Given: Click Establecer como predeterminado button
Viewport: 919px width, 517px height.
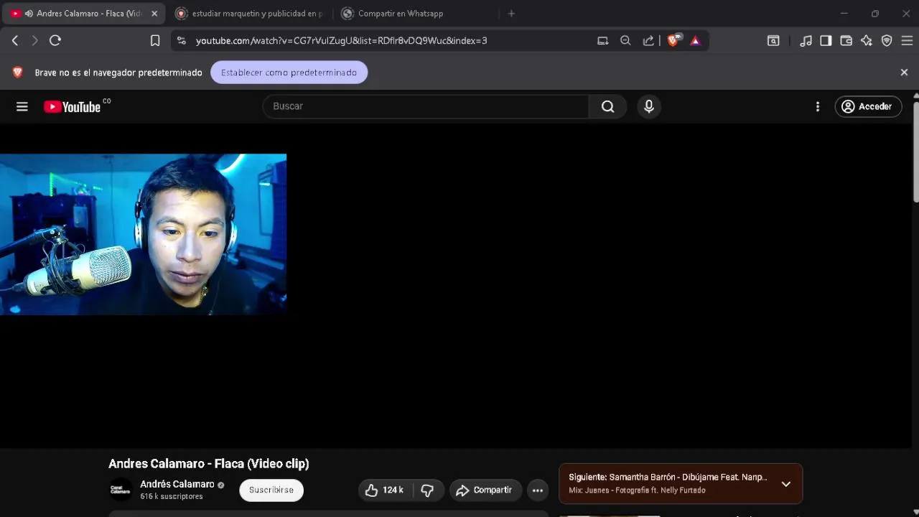Looking at the screenshot, I should click(289, 73).
